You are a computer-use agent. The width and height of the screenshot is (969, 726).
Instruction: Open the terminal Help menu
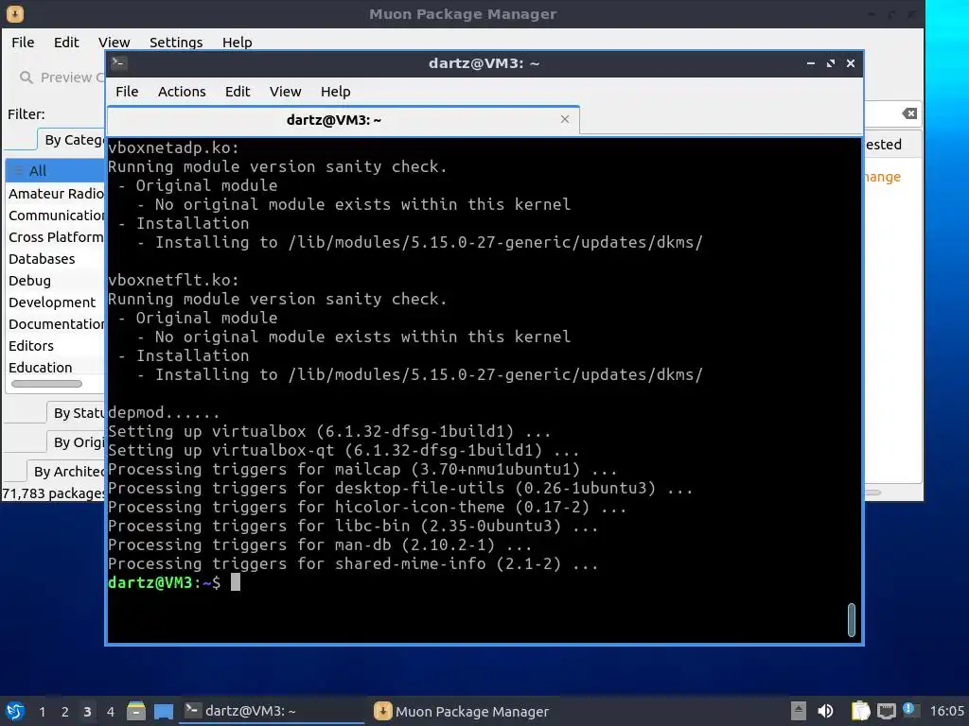[x=336, y=92]
